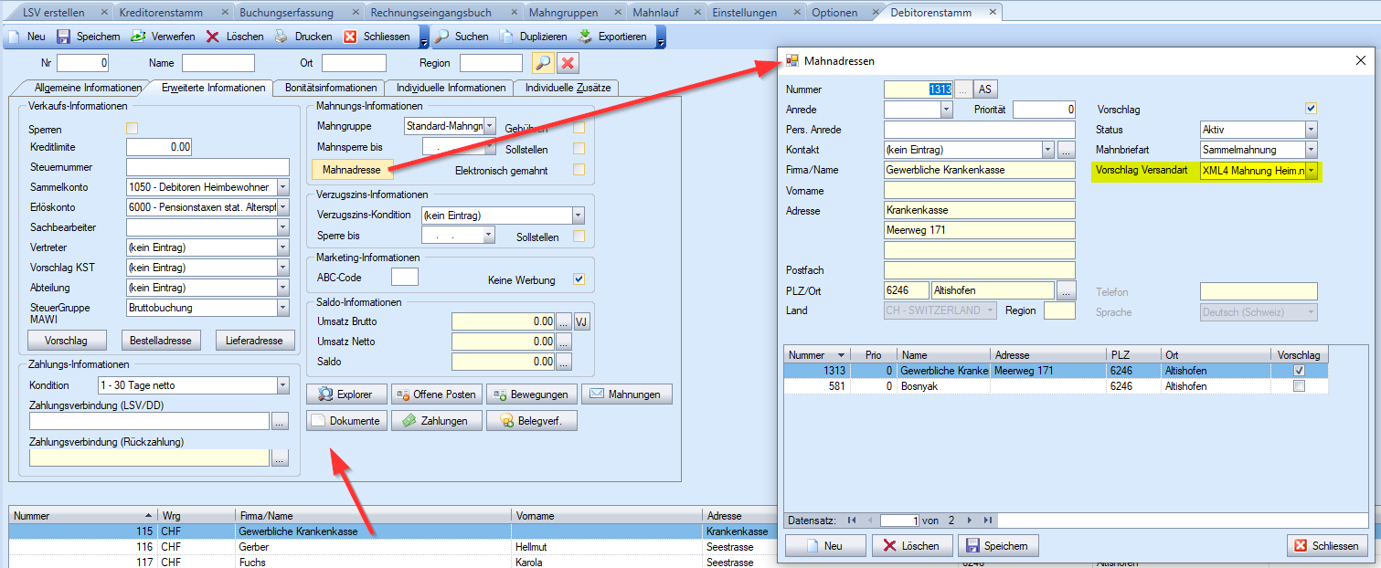1381x568 pixels.
Task: Open the Verzugszins-Kondition dropdown
Action: [x=578, y=216]
